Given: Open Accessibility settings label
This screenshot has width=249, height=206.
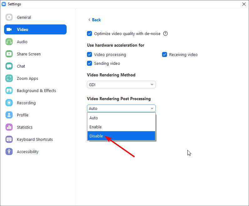Looking at the screenshot, I should coord(28,152).
